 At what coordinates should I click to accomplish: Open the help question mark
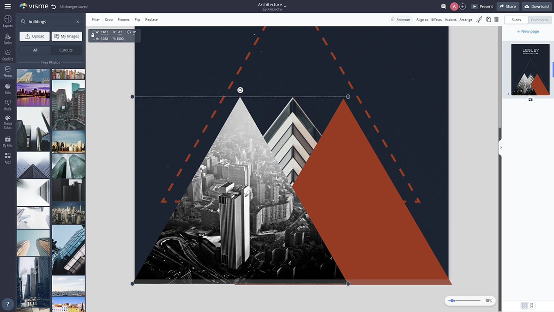(7, 304)
